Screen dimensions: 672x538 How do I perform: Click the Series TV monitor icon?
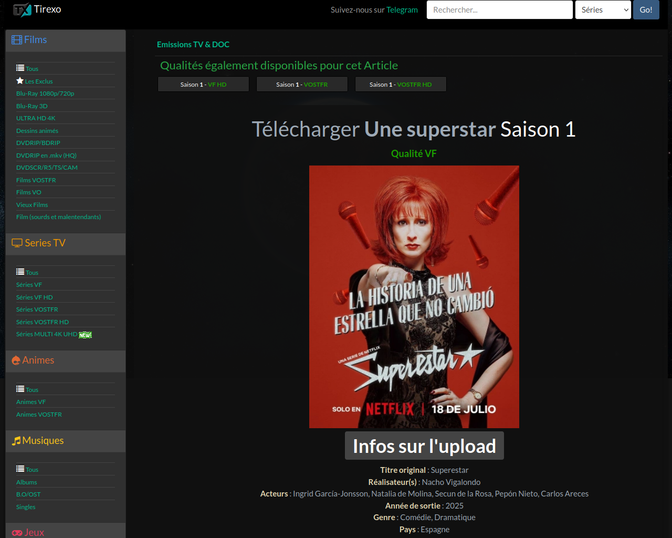(x=17, y=243)
